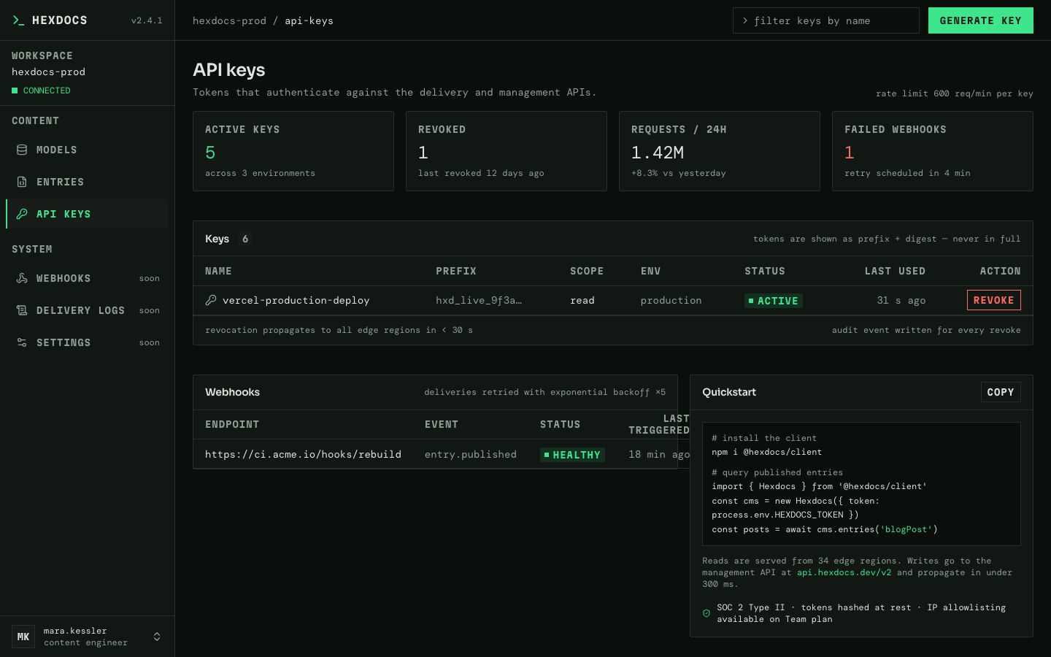Click the api-keys breadcrumb segment

pyautogui.click(x=309, y=20)
